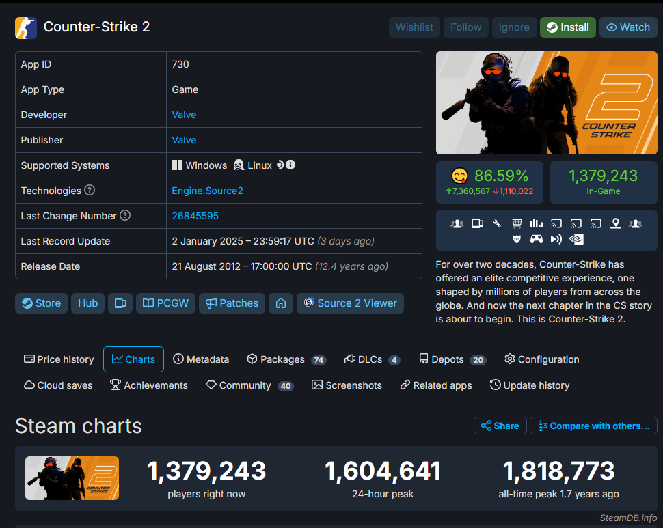The width and height of the screenshot is (663, 528).
Task: Click the Valve link in Developer row
Action: coord(184,115)
